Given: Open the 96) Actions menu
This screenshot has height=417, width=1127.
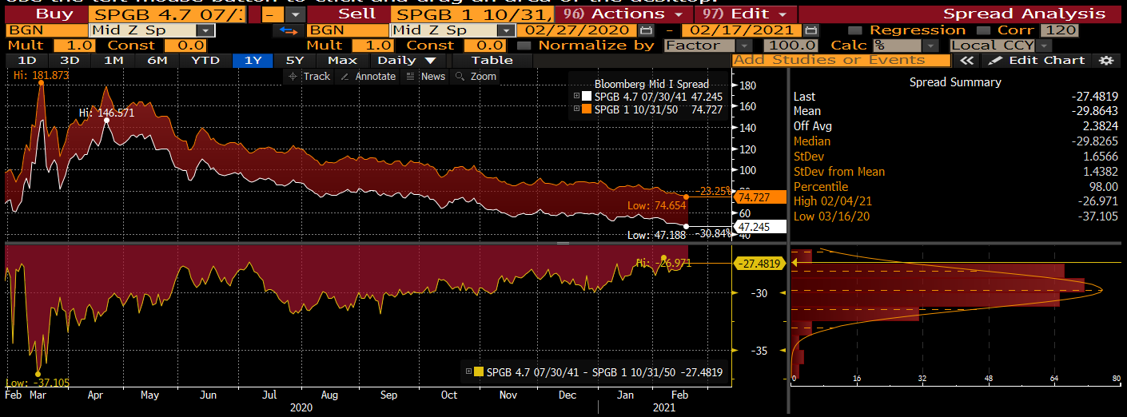Looking at the screenshot, I should coord(623,14).
